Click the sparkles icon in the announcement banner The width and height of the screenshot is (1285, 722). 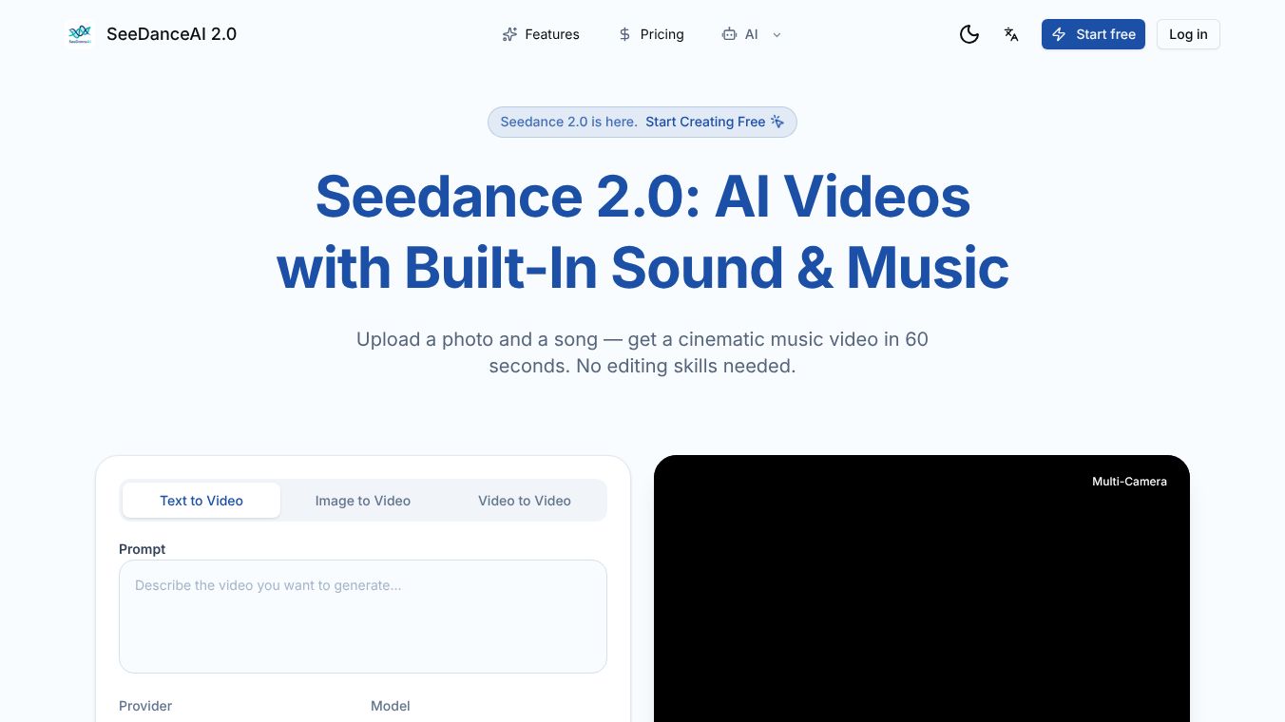777,122
